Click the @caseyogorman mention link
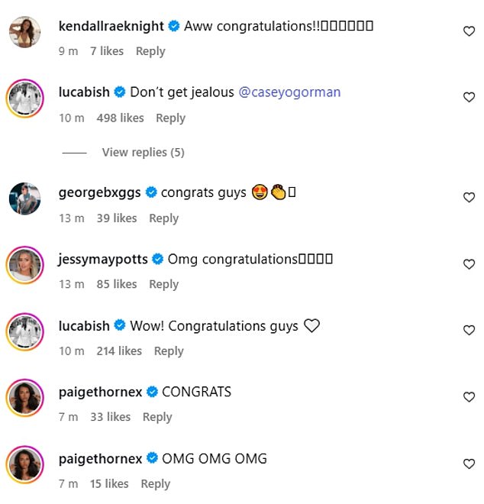484x504 pixels. [289, 92]
